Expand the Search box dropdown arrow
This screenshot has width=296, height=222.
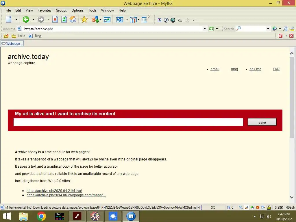click(268, 29)
